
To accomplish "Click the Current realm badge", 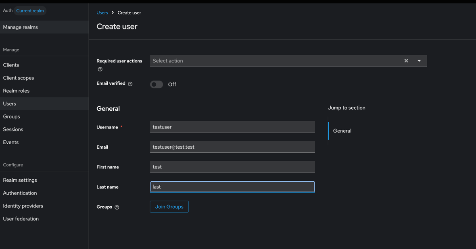I will click(30, 10).
